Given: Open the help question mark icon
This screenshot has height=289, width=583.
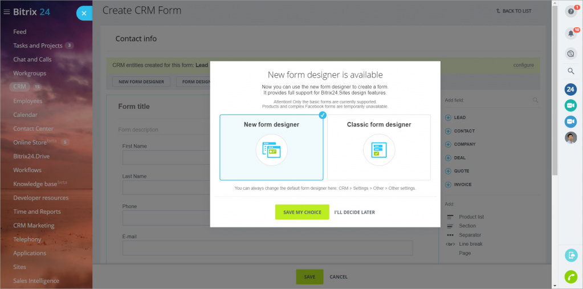Looking at the screenshot, I should click(x=570, y=11).
